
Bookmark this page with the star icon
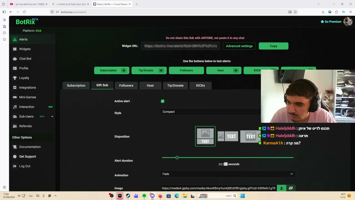pos(295,12)
